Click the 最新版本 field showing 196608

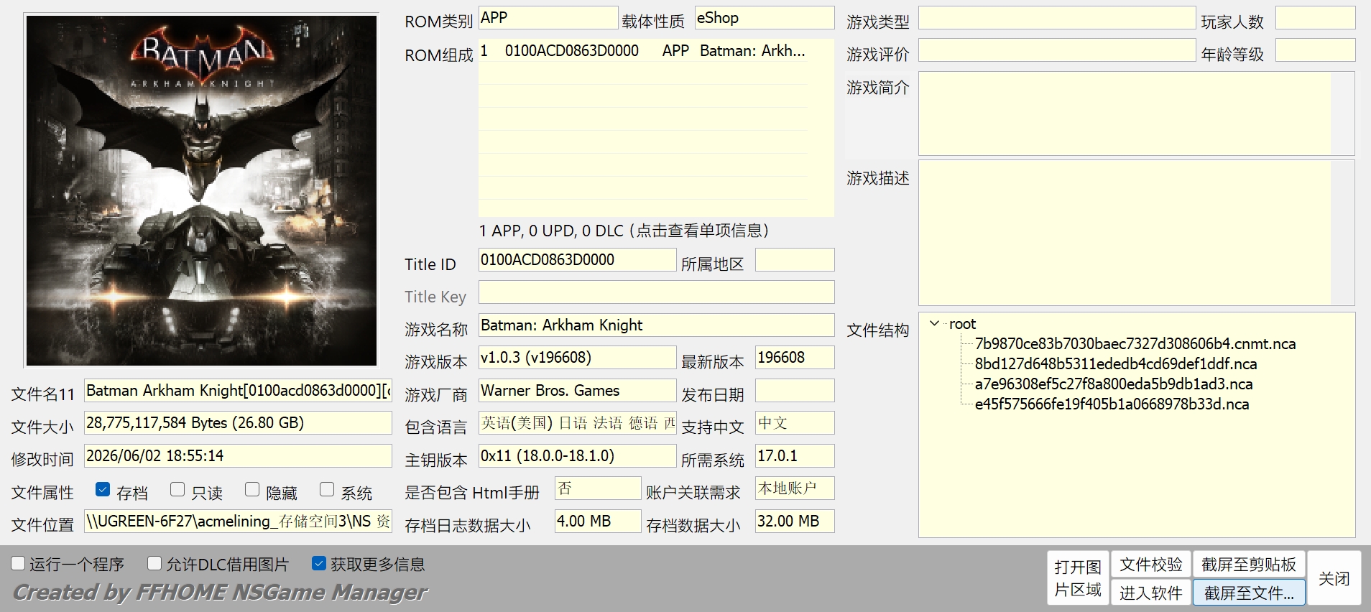tap(795, 358)
